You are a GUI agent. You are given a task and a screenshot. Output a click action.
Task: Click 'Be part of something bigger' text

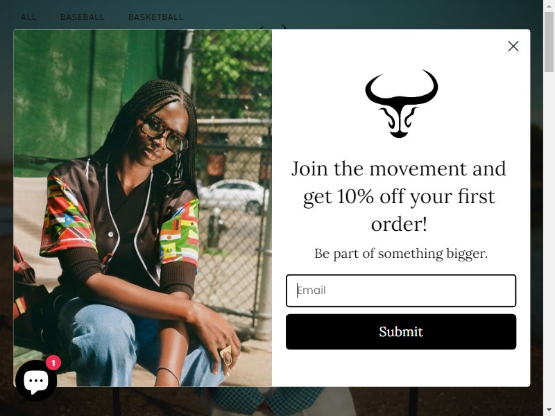[x=401, y=253]
